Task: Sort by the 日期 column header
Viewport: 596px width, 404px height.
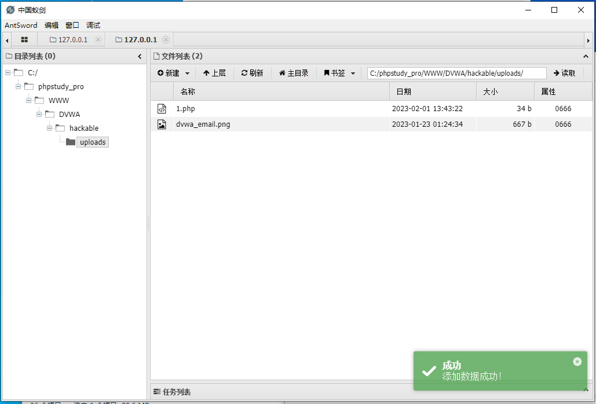Action: pyautogui.click(x=433, y=91)
